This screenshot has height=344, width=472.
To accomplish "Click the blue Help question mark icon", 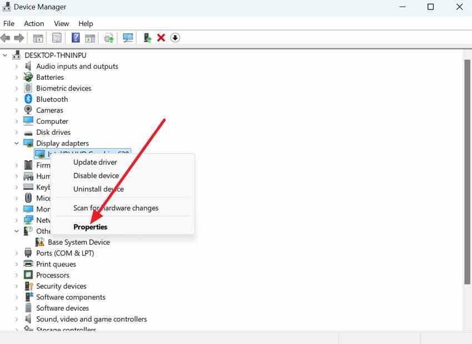I will tap(76, 38).
